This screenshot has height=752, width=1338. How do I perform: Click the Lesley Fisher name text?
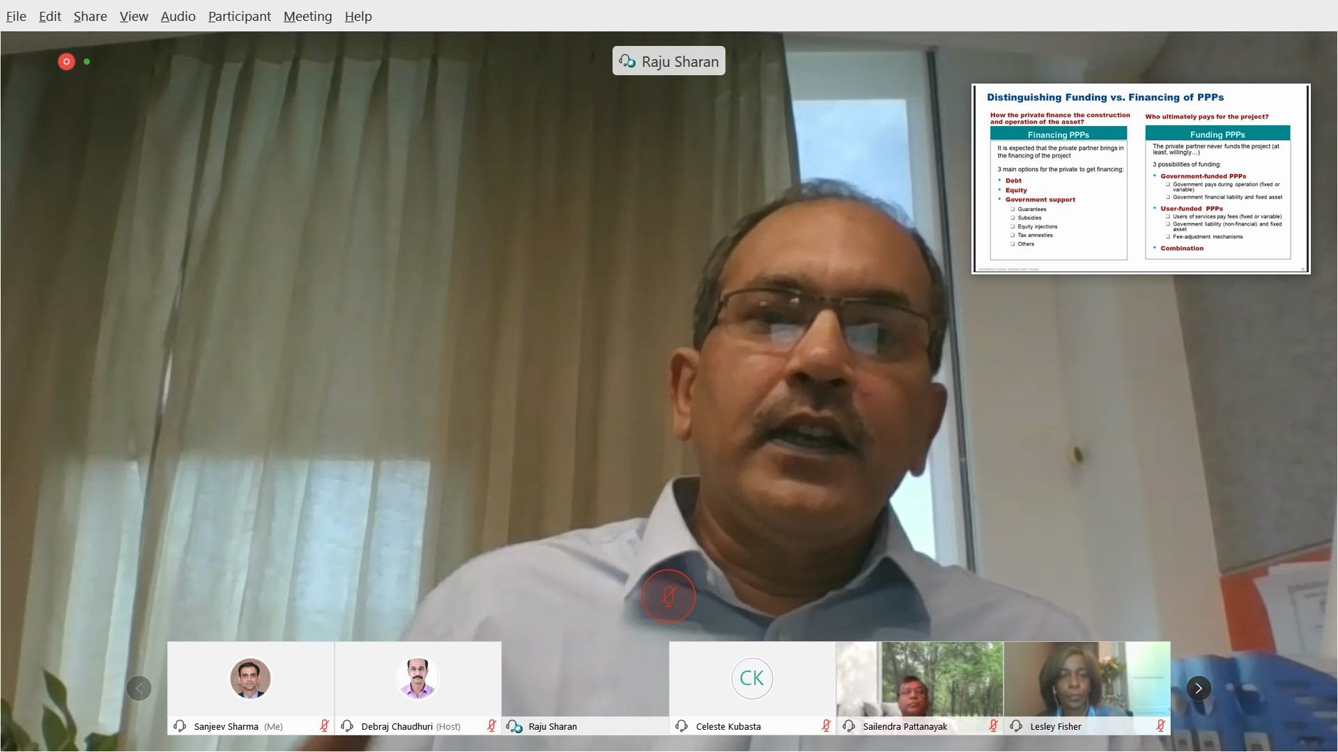click(x=1056, y=726)
